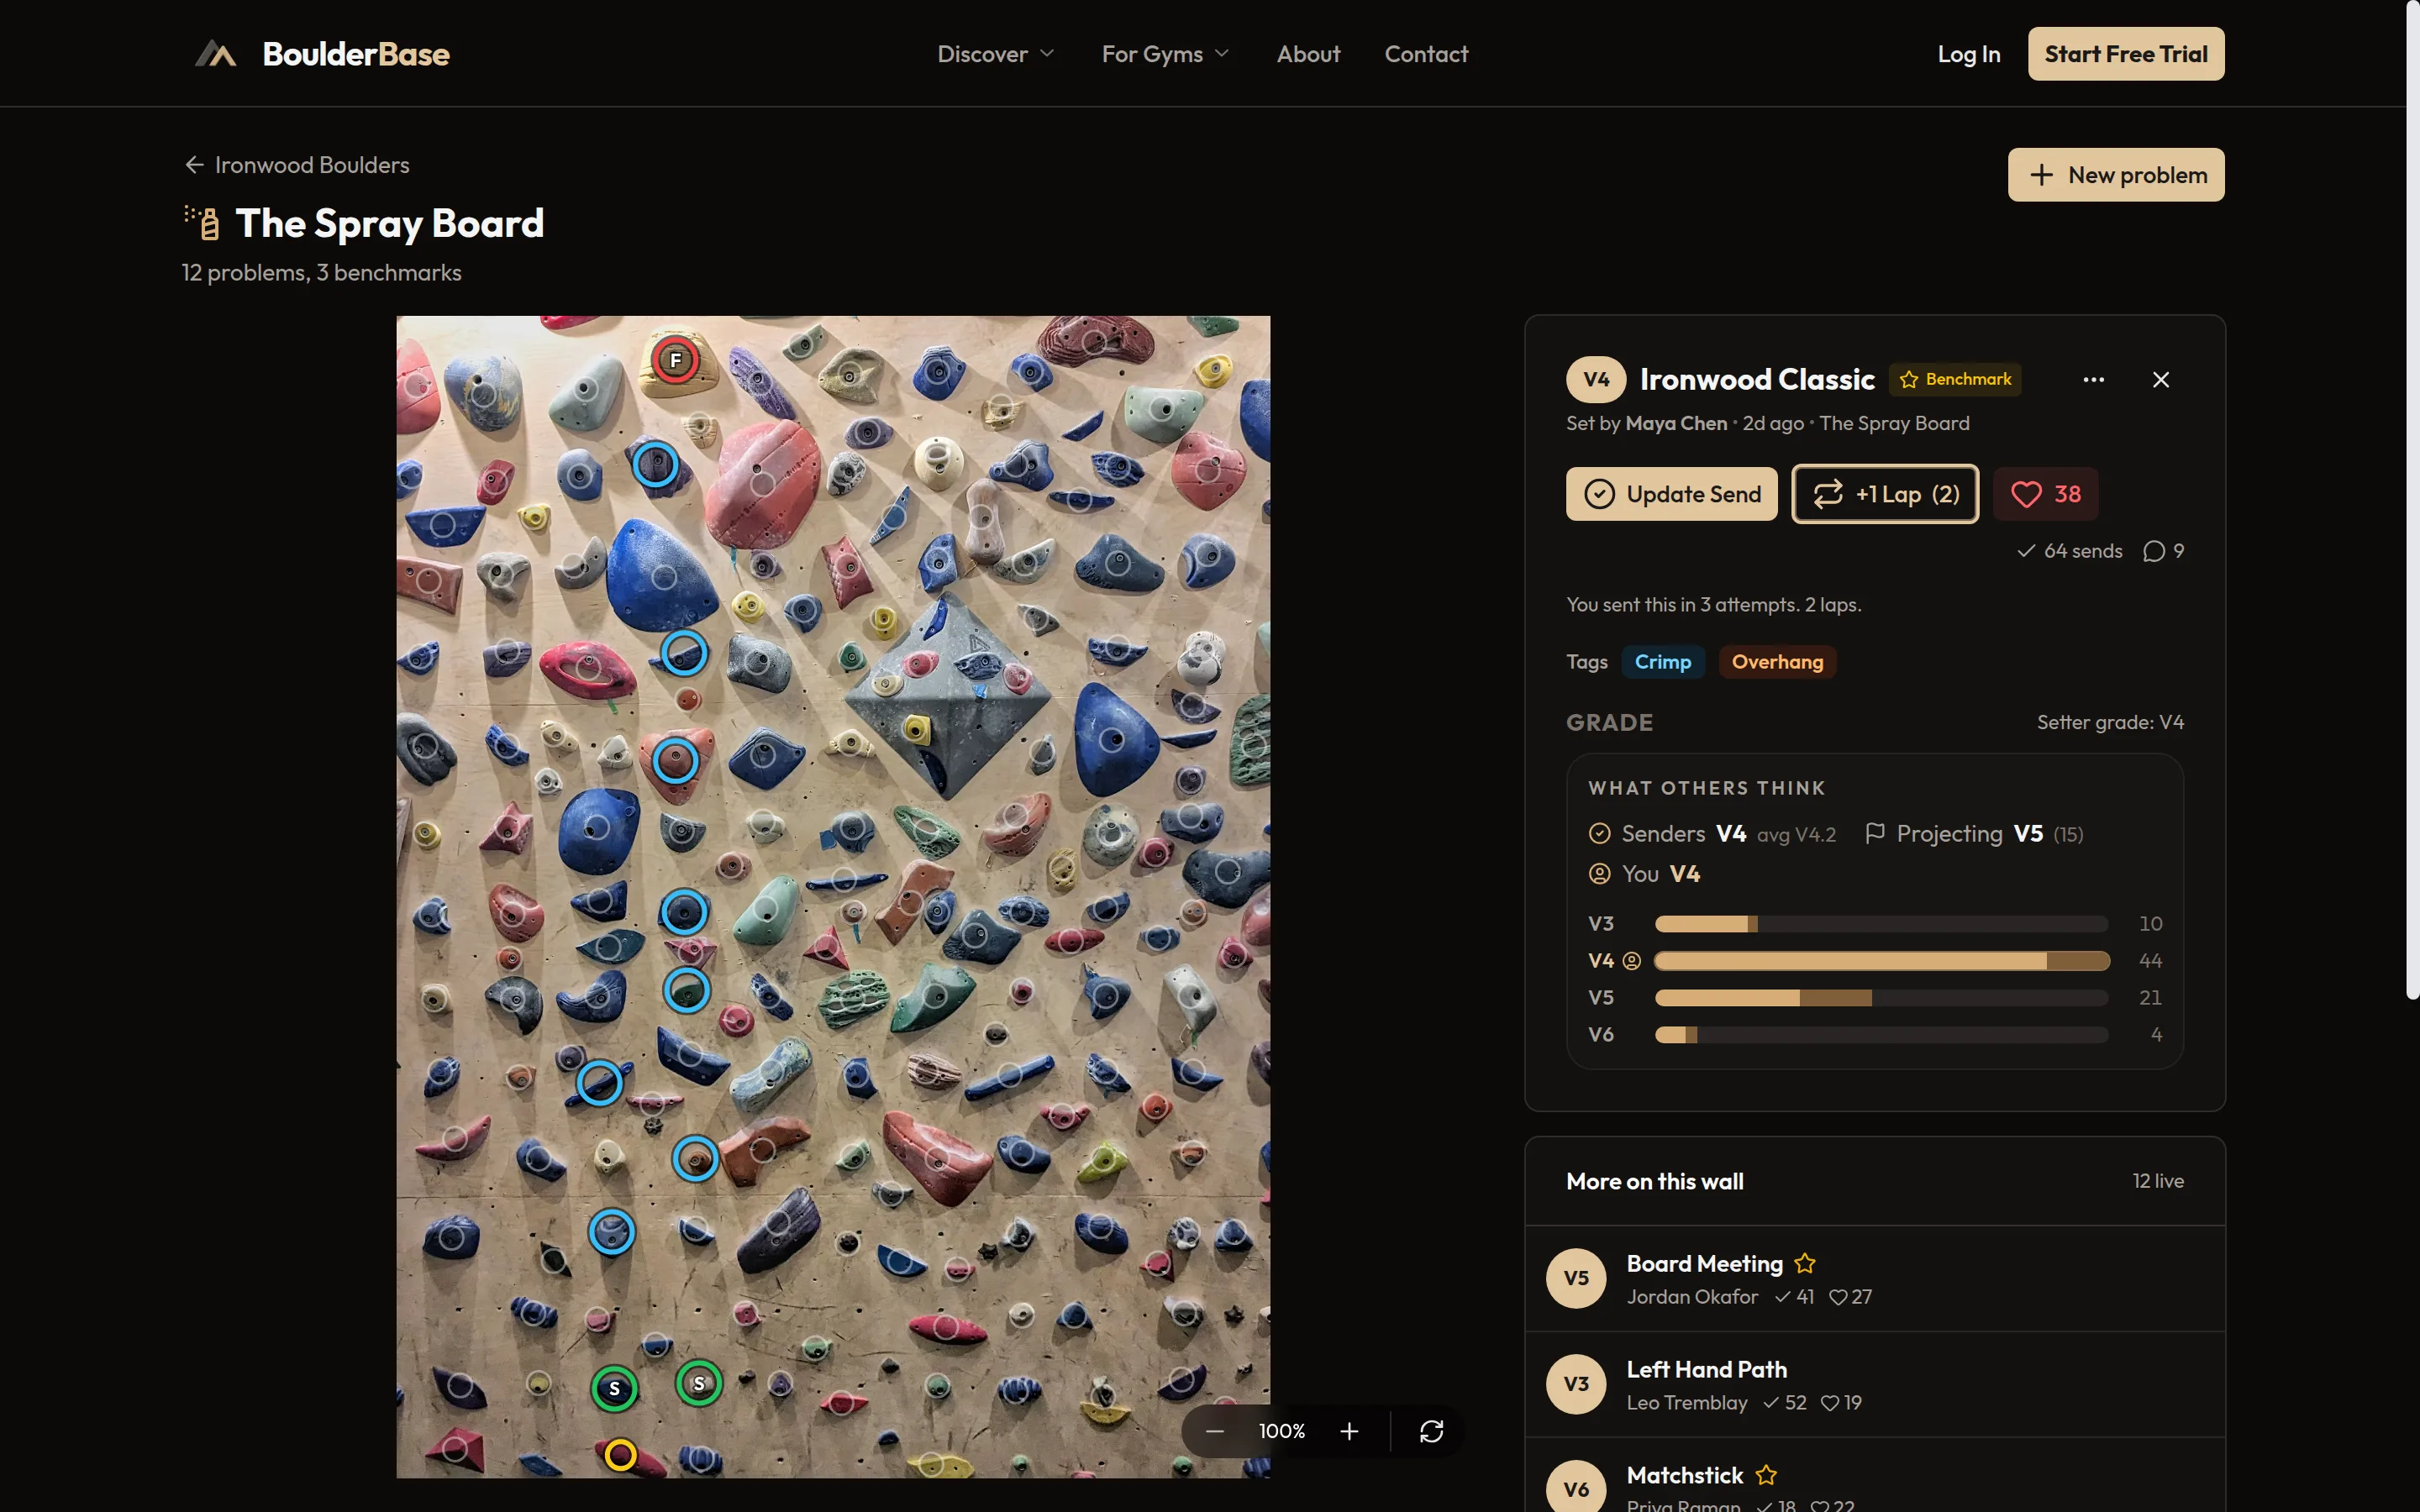
Task: Click the Update Send button
Action: tap(1671, 494)
